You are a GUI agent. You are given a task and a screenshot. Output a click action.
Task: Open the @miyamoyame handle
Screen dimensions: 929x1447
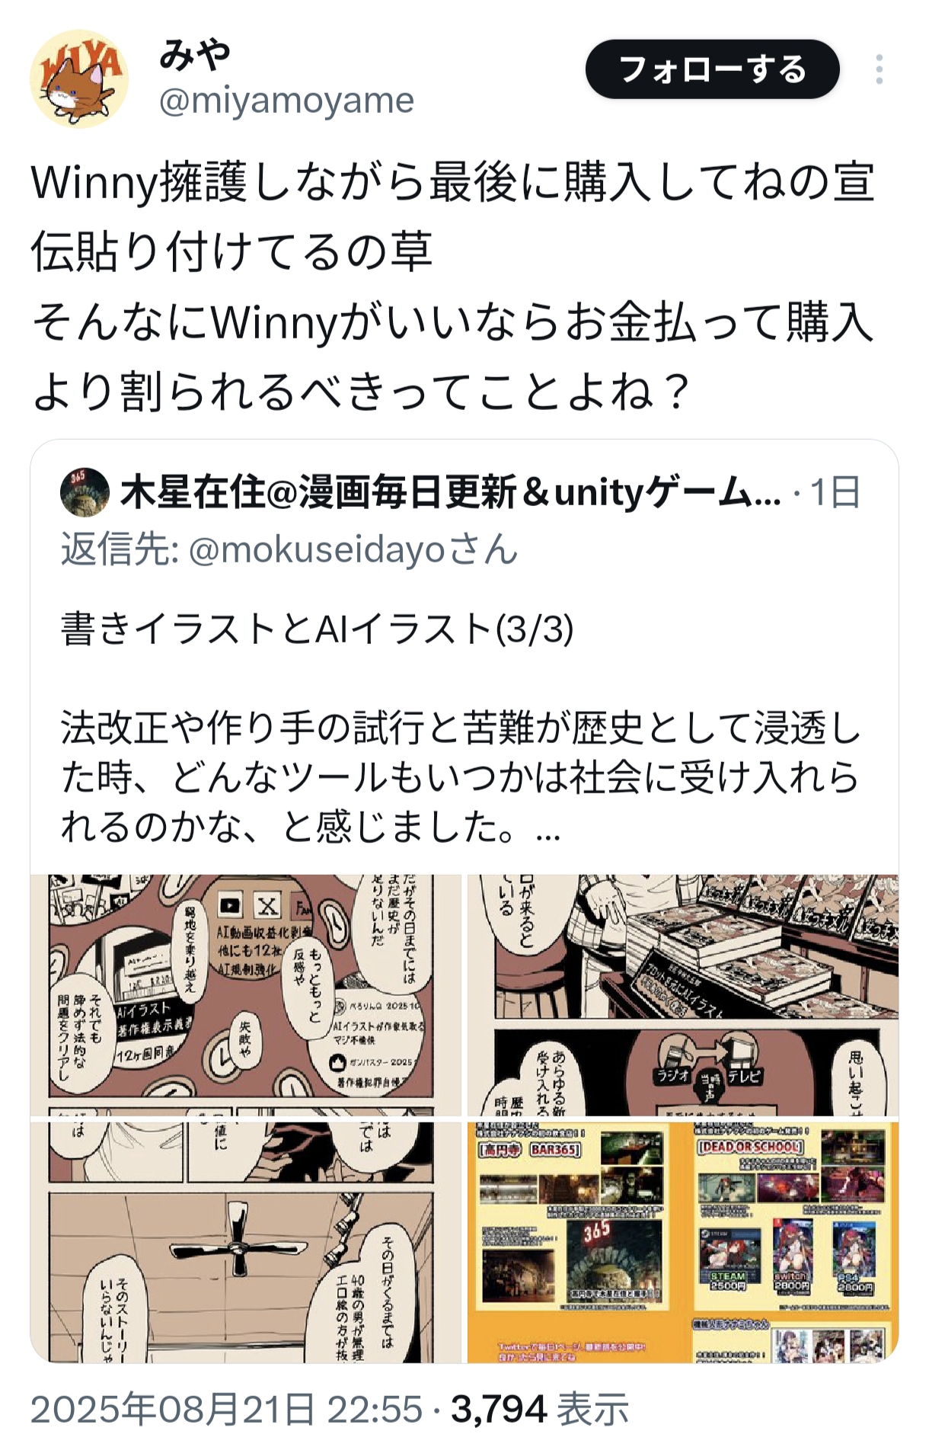286,100
